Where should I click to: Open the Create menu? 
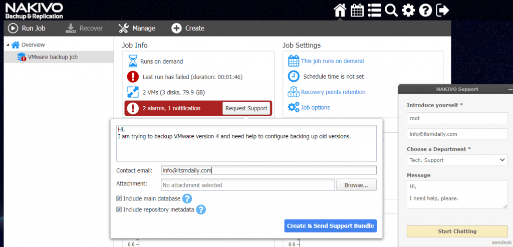(x=188, y=29)
